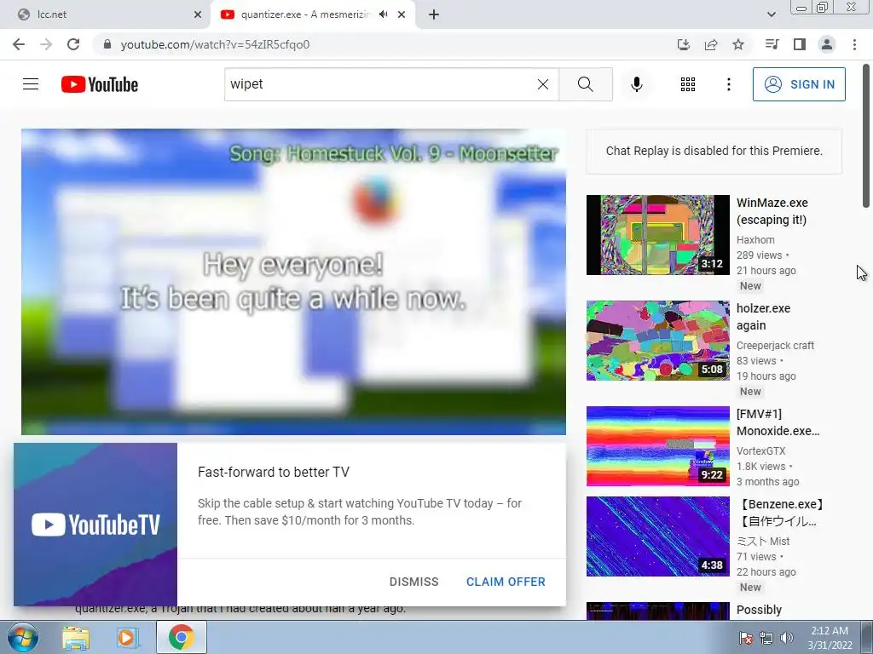Image resolution: width=873 pixels, height=654 pixels.
Task: Search with your voice microphone
Action: (x=637, y=84)
